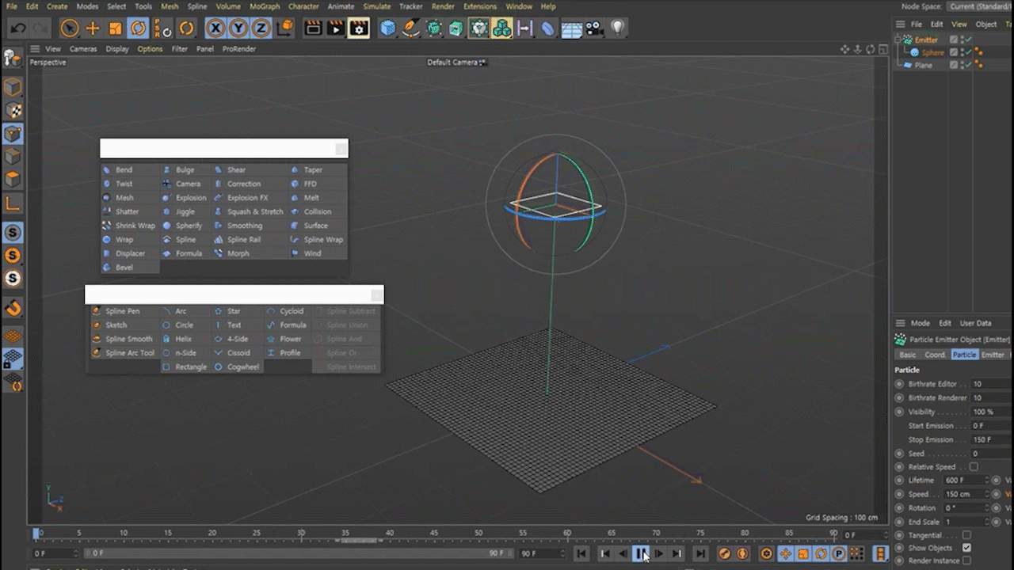Viewport: 1014px width, 570px height.
Task: Click Stop Emission value field
Action: pyautogui.click(x=992, y=439)
